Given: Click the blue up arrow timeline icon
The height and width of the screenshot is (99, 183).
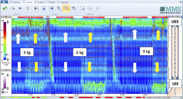Looking at the screenshot, I should click(44, 9).
